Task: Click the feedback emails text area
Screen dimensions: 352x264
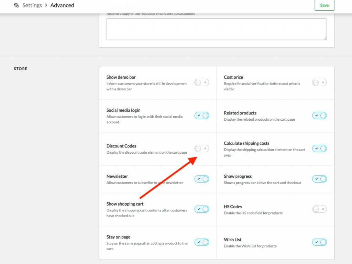Action: click(216, 29)
